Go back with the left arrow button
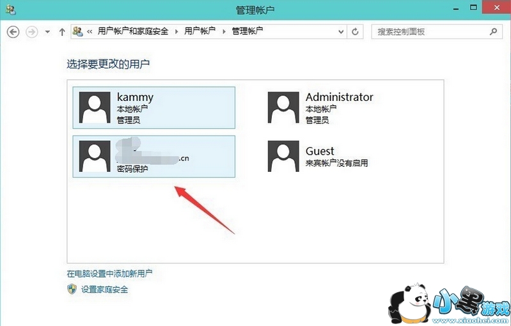The height and width of the screenshot is (326, 511). pos(13,32)
